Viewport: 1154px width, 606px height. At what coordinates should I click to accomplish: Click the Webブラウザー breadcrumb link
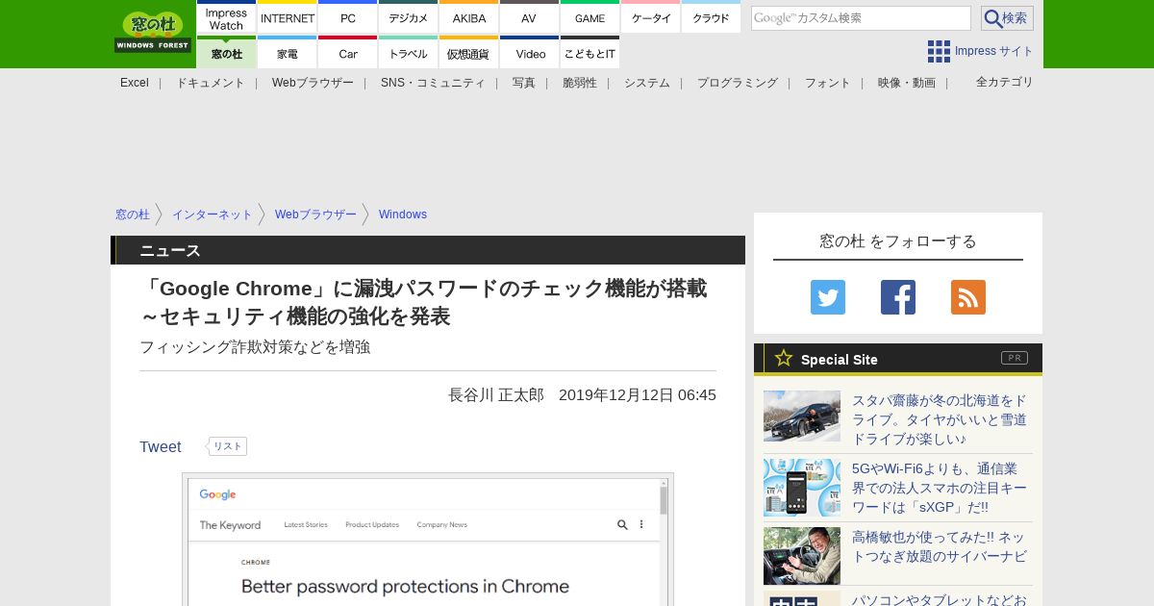click(316, 215)
